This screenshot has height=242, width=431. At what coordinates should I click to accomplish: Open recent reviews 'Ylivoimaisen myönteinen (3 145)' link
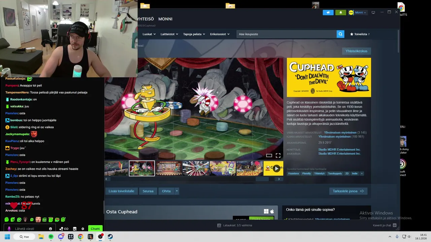tap(345, 132)
